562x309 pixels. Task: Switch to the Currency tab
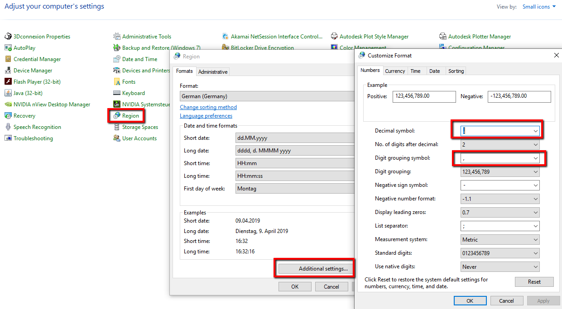[394, 71]
